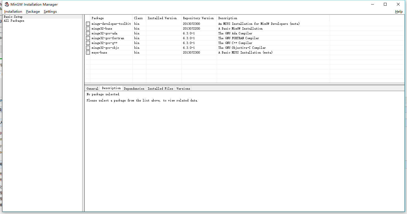Open the Settings menu
The image size is (407, 214).
50,12
